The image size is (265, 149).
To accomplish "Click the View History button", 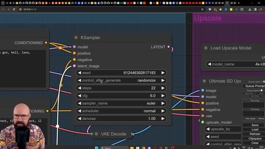I will [255, 96].
